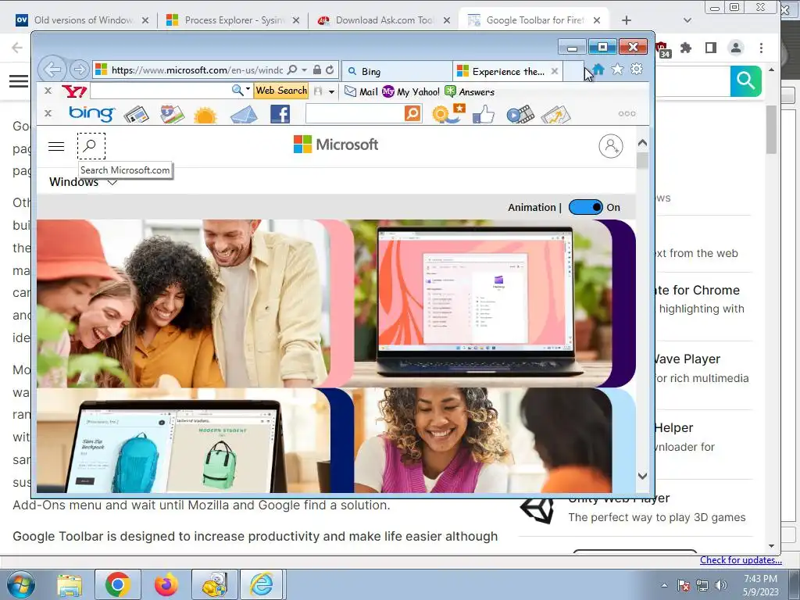The width and height of the screenshot is (800, 600).
Task: Click the Facebook icon on Bing bar
Action: pyautogui.click(x=280, y=114)
